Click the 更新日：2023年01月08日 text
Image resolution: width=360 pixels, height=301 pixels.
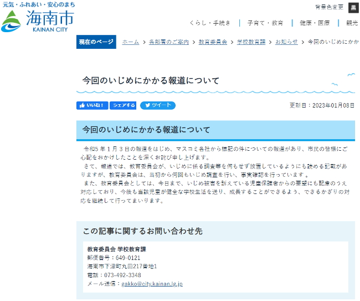pyautogui.click(x=322, y=105)
